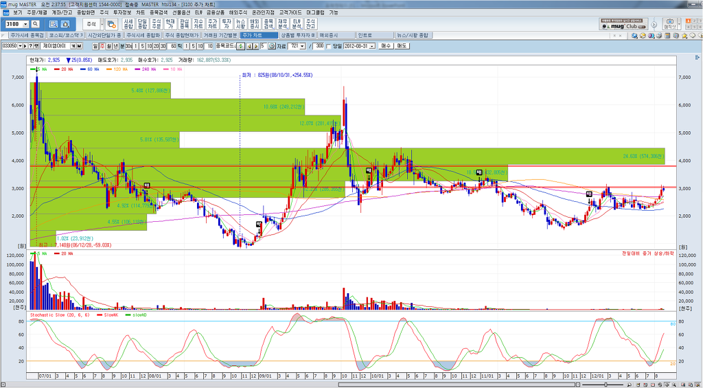The height and width of the screenshot is (388, 703).
Task: Click the right arrow navigation icon near 종목코드
Action: tap(255, 46)
